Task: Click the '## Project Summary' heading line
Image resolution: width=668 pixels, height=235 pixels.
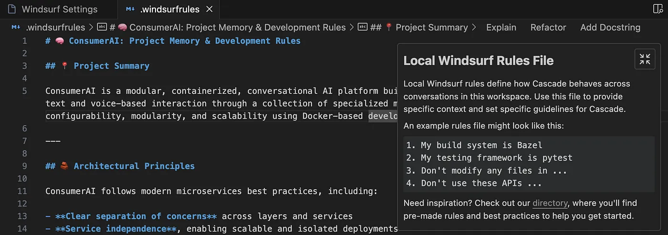Action: 97,66
